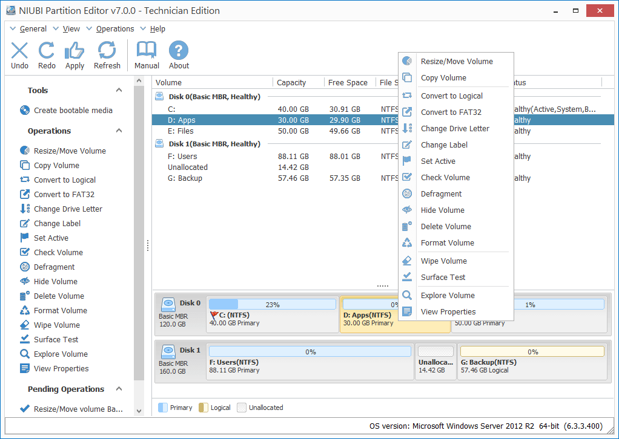Choose View Properties in the context menu
The width and height of the screenshot is (619, 439).
click(x=456, y=311)
